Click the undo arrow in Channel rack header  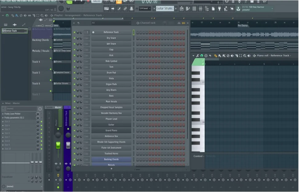[78, 23]
